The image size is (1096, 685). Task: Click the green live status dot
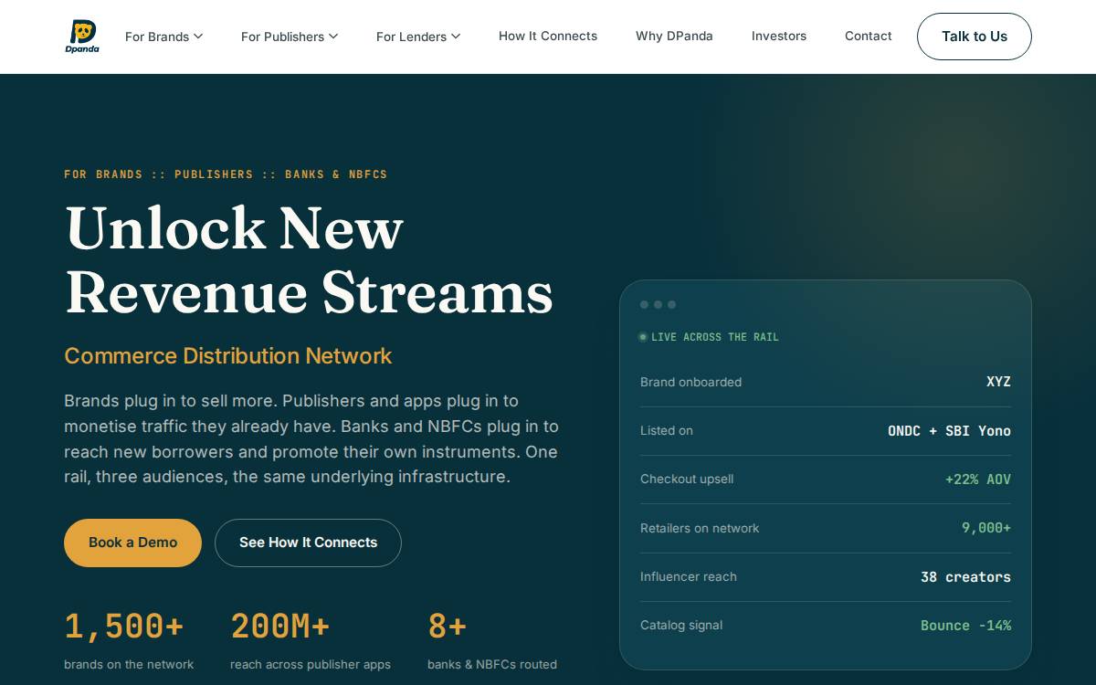[643, 337]
